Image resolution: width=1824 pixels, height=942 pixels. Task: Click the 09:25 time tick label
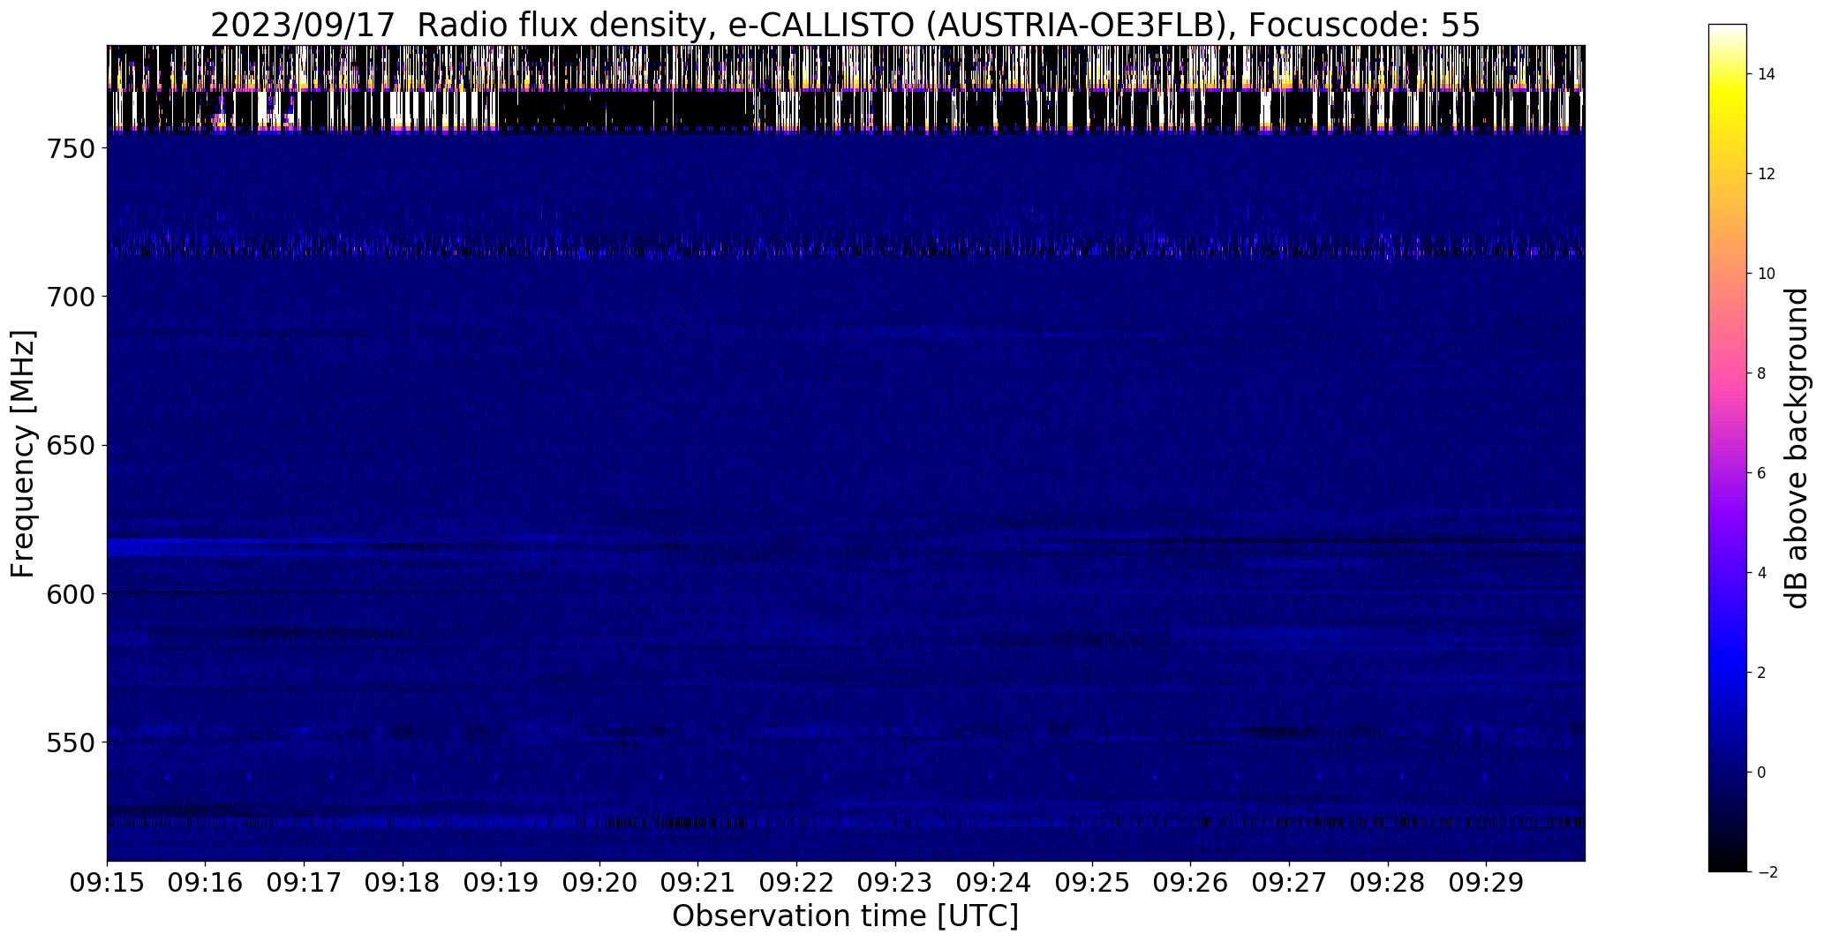1092,884
